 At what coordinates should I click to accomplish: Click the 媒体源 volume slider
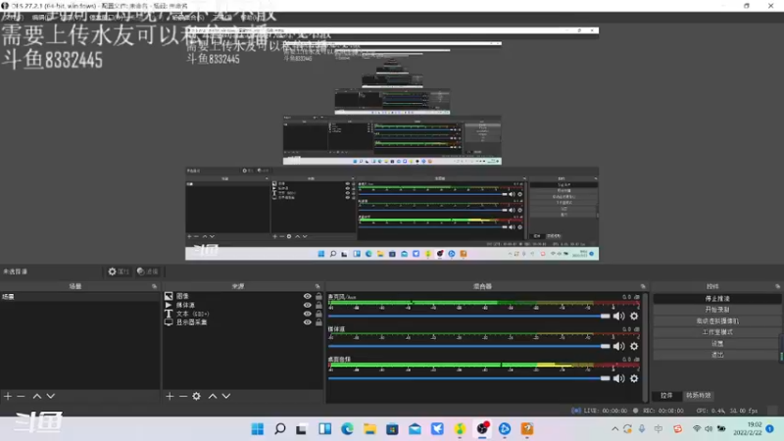[x=469, y=346]
